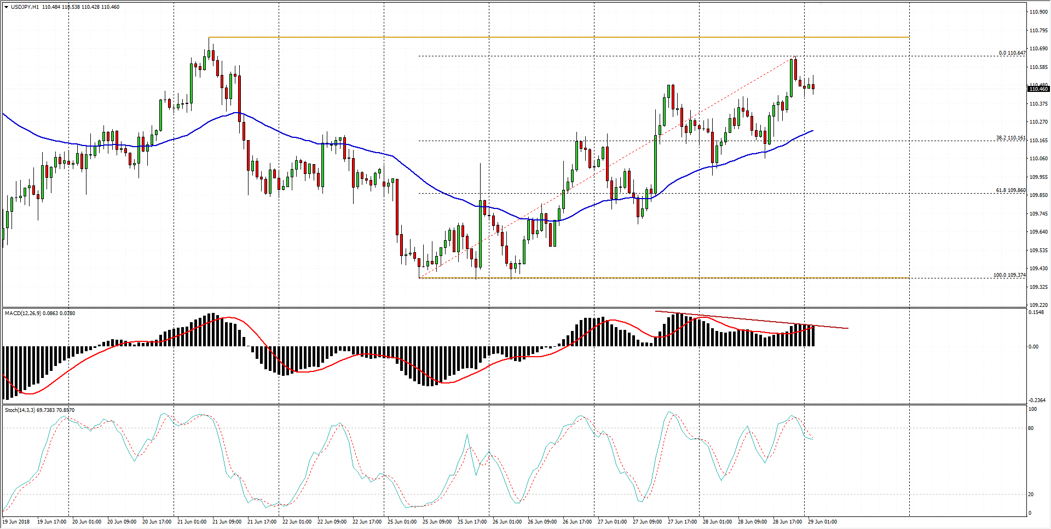Click the 25 Jun 01:00 time axis label
Image resolution: width=1051 pixels, height=529 pixels.
(402, 522)
